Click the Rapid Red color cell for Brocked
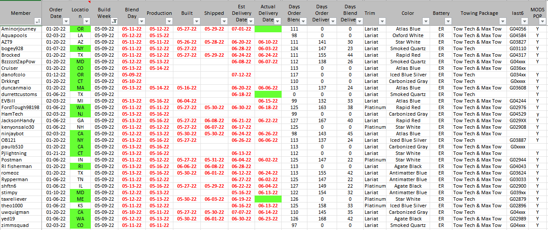 point(408,55)
